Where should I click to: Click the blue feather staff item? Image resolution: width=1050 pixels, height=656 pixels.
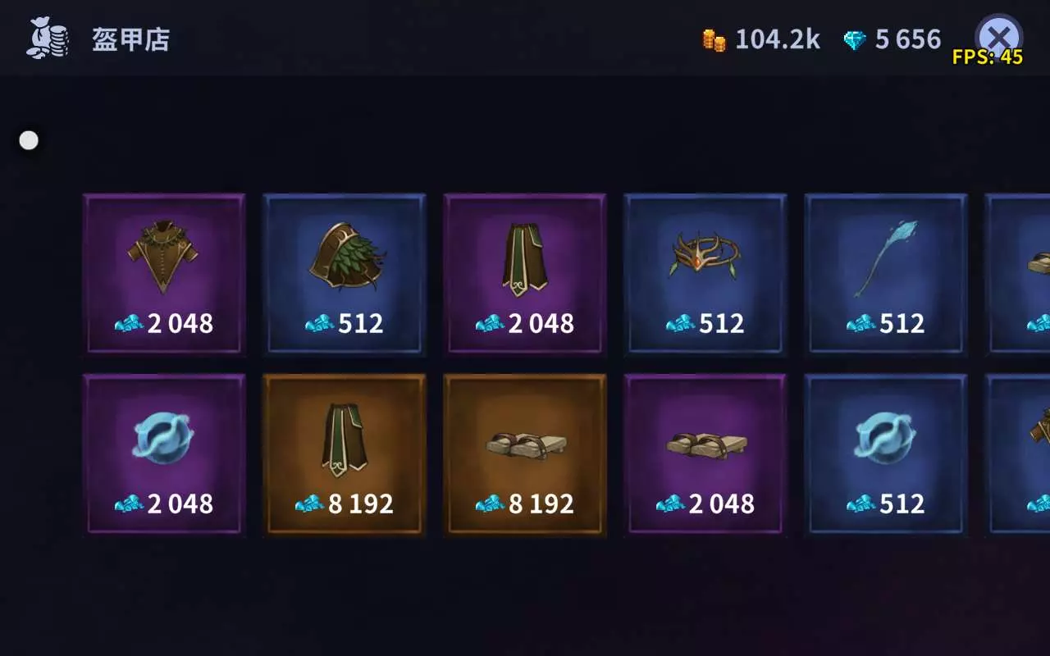886,274
